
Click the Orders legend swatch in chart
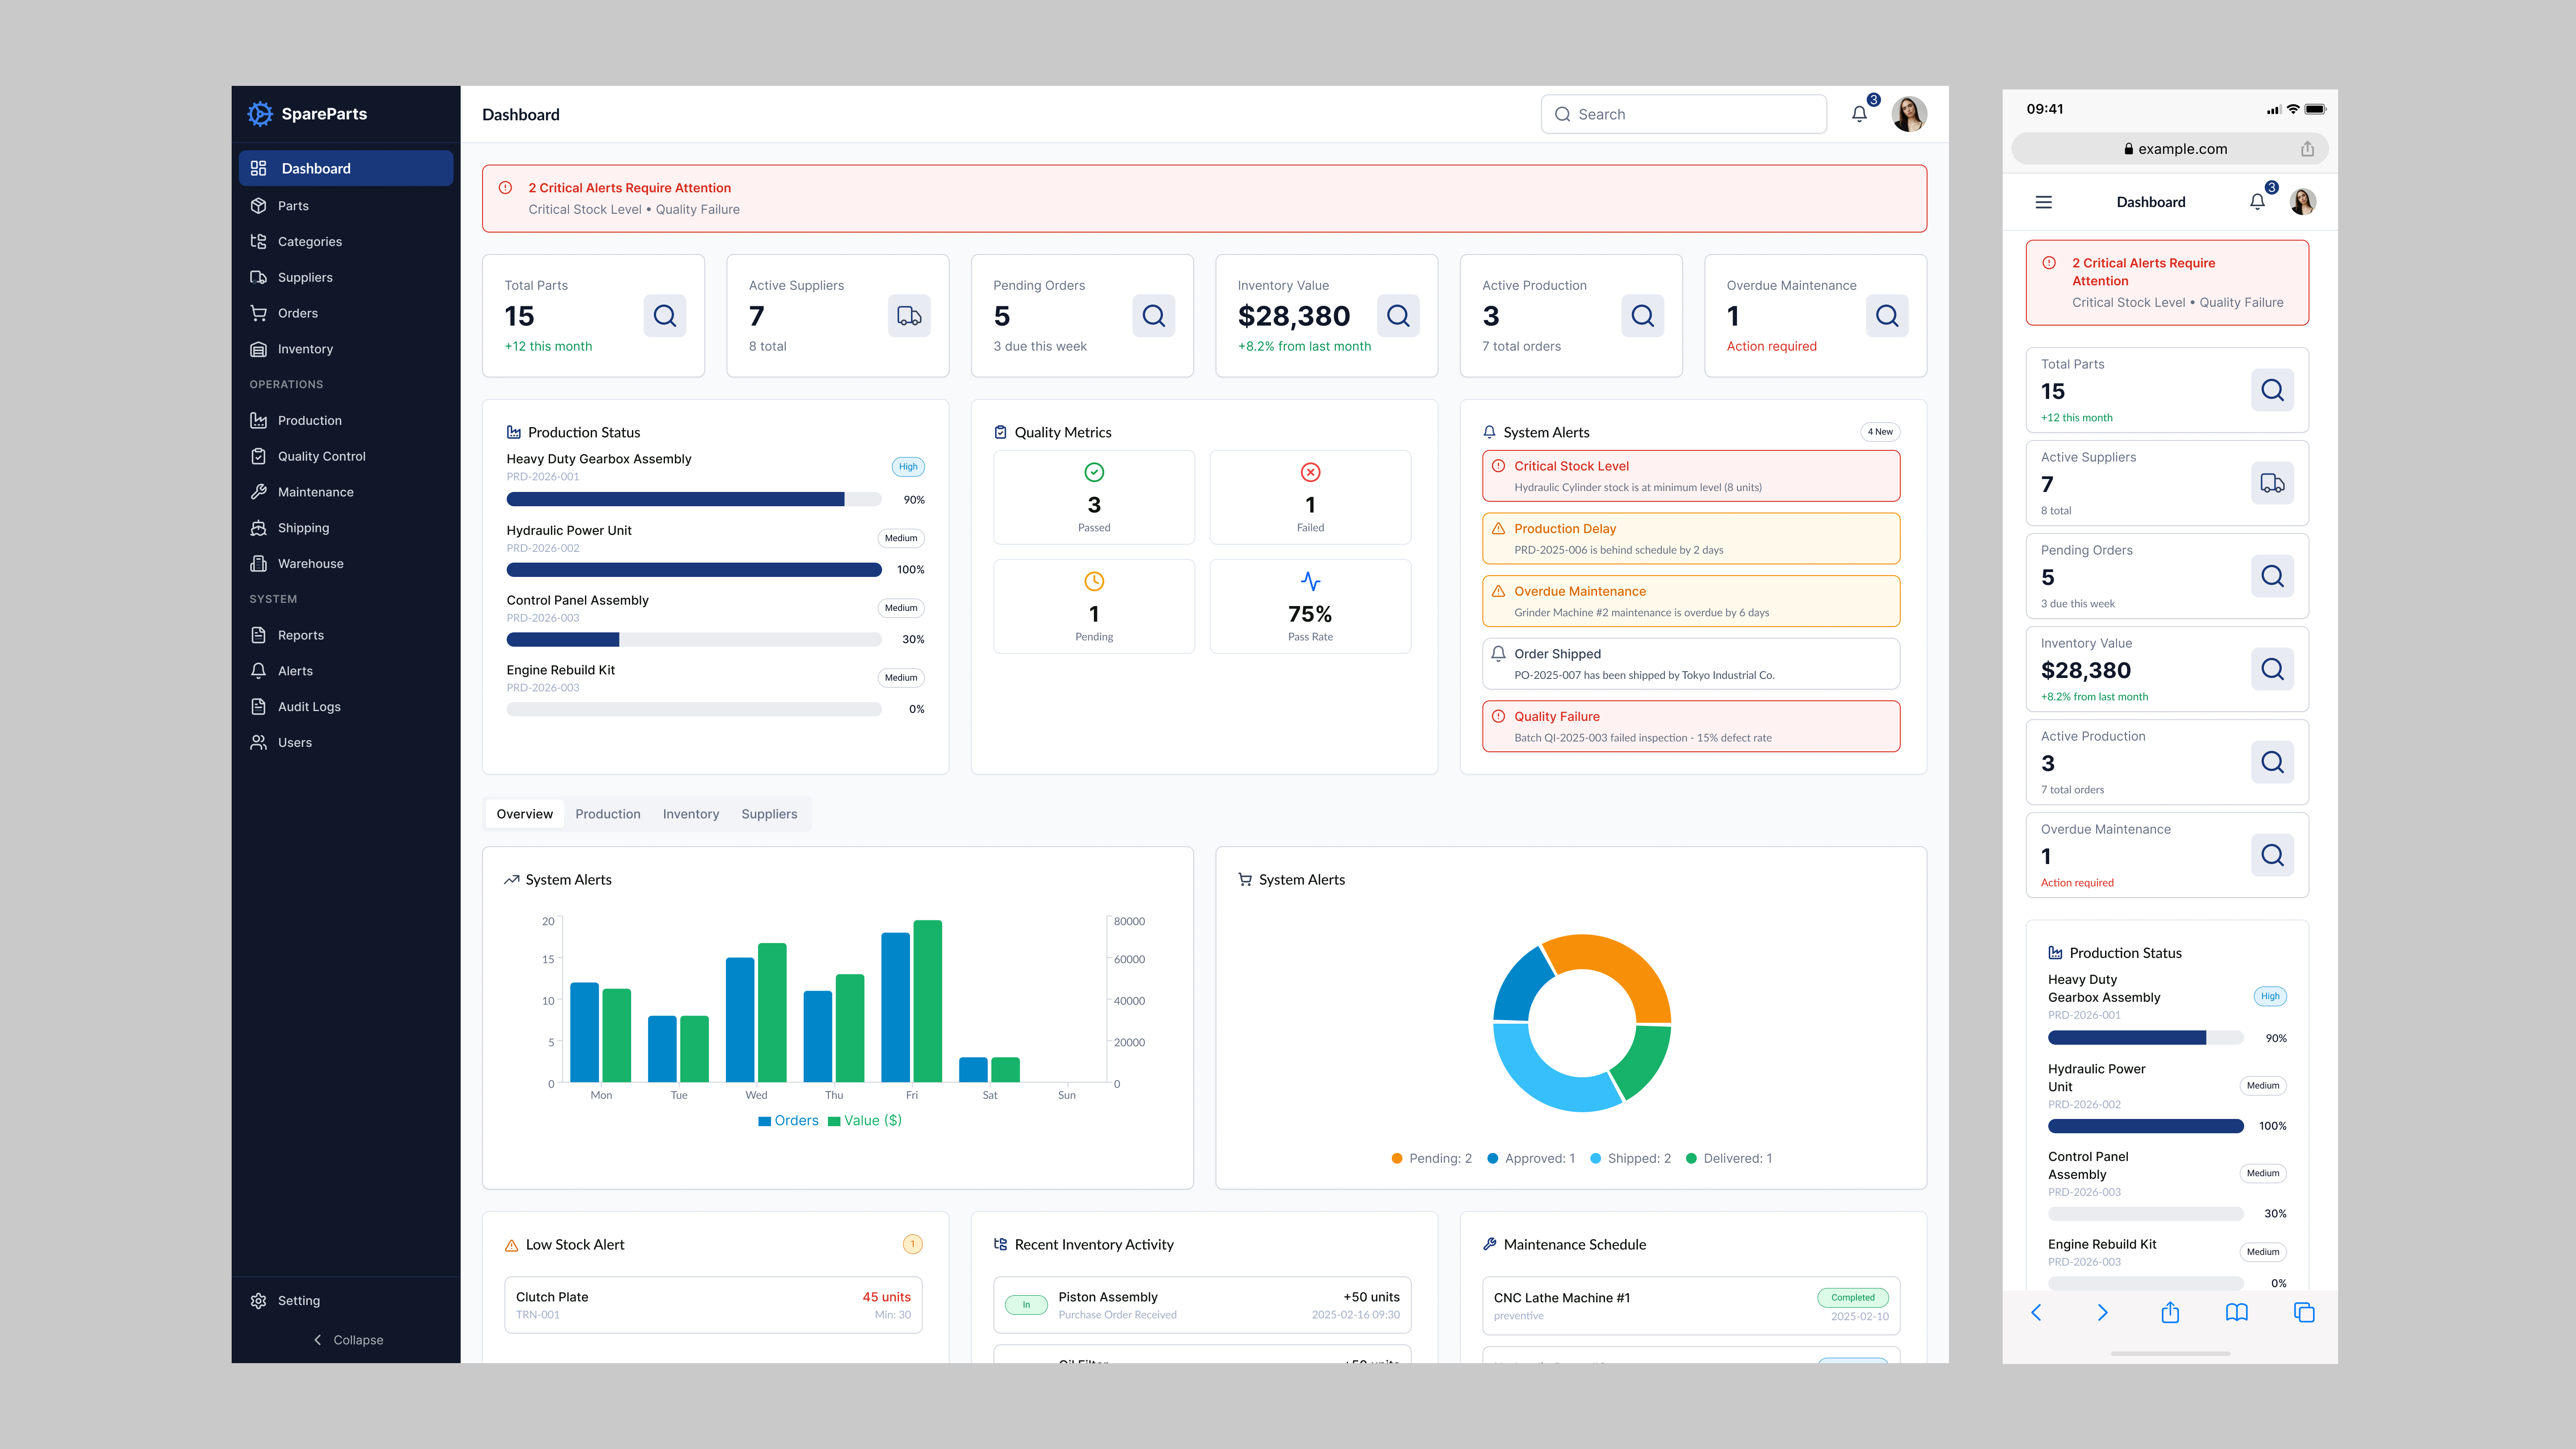[x=765, y=1121]
